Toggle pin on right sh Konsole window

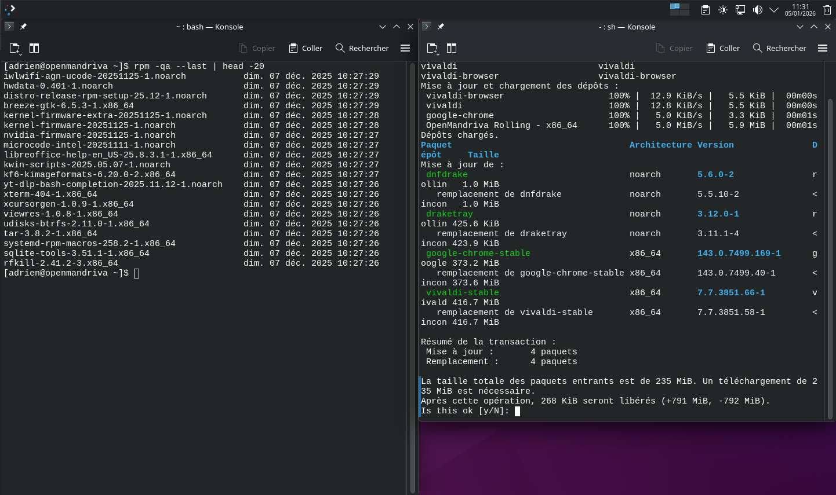(x=441, y=27)
